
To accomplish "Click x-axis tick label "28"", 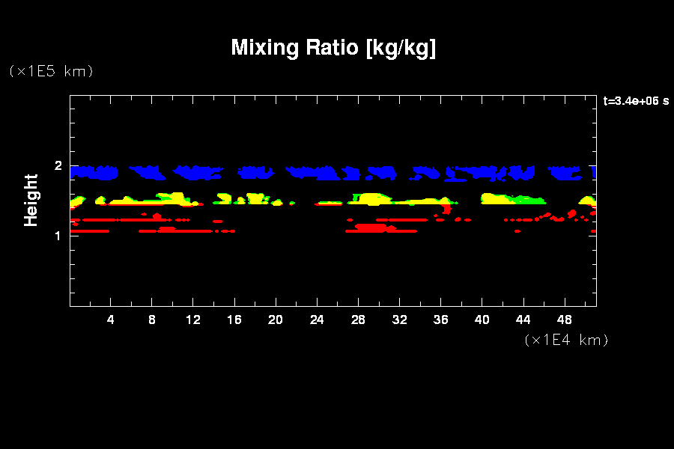I will click(x=358, y=320).
